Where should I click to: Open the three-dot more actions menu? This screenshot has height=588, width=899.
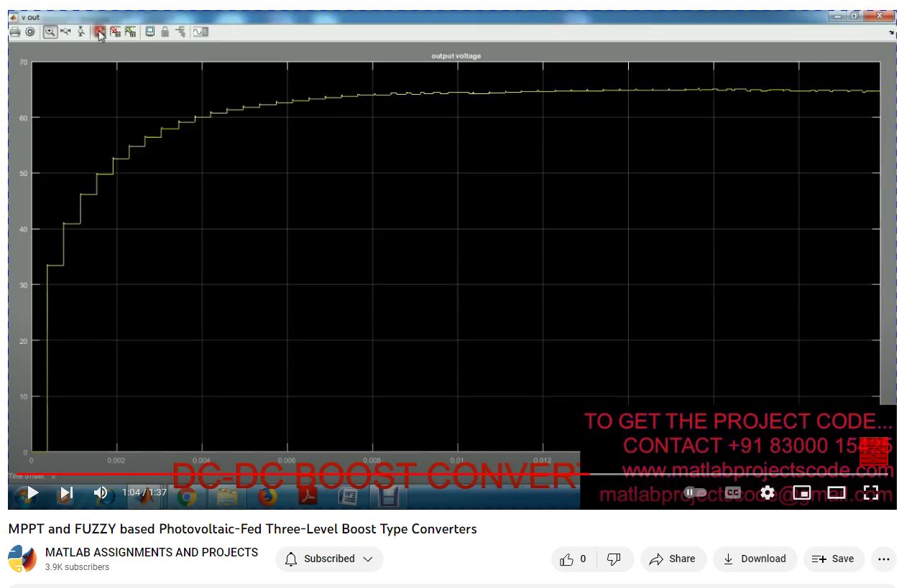point(883,559)
